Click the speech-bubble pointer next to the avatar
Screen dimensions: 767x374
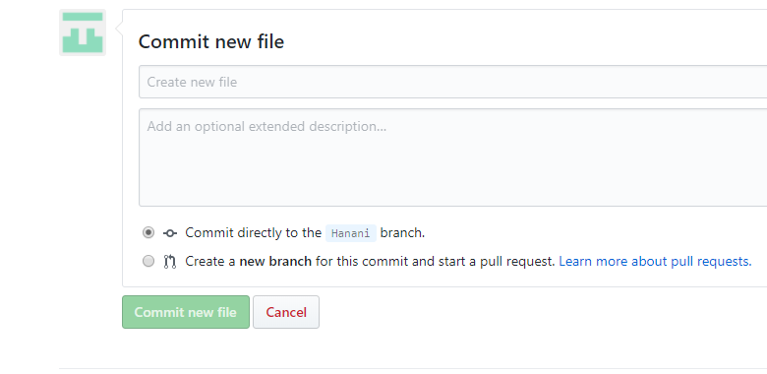pos(119,29)
